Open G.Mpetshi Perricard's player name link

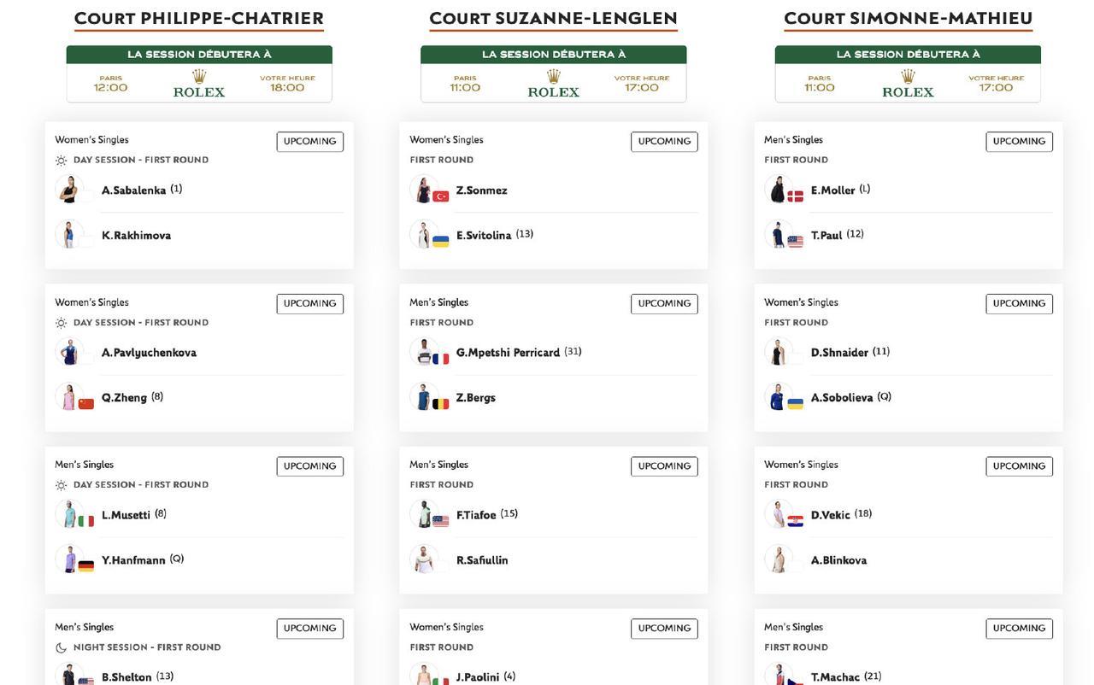[508, 353]
